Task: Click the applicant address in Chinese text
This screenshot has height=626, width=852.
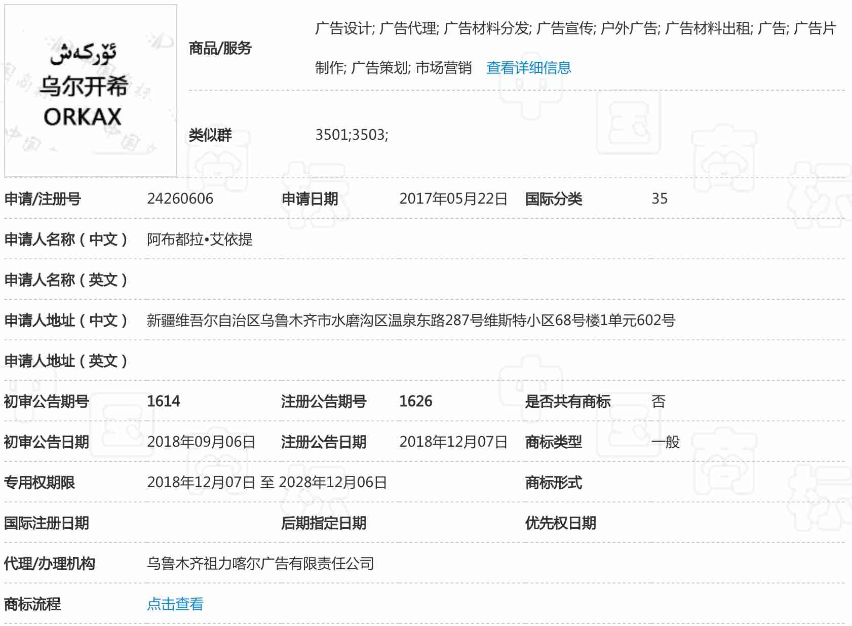Action: 411,320
